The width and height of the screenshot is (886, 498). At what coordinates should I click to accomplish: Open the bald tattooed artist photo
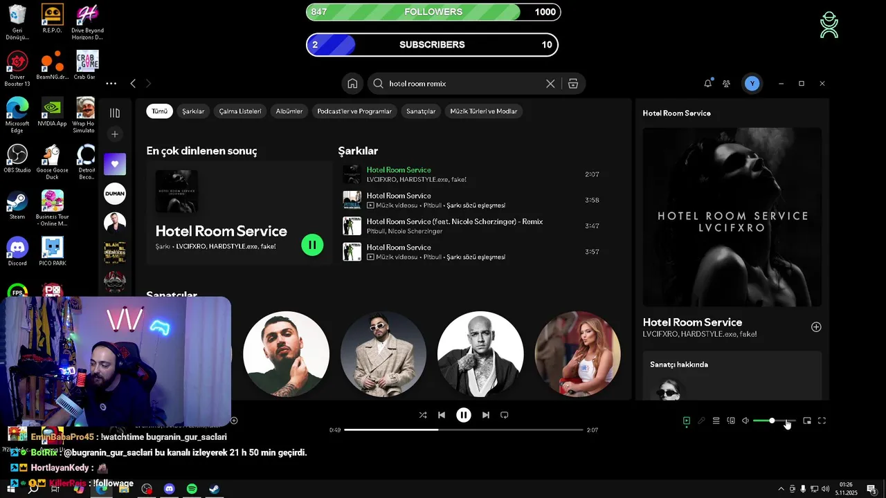coord(480,354)
